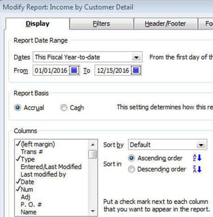Click the columns list scroll-down arrow
Screen dimensions: 213x217
point(93,211)
